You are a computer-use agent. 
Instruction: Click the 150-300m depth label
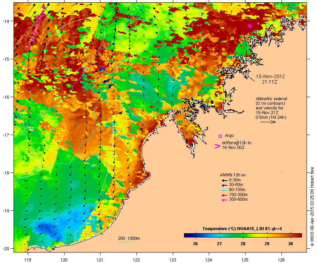point(238,195)
